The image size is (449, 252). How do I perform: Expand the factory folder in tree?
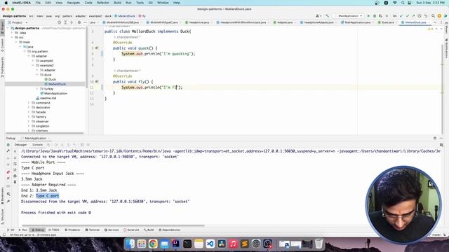[x=29, y=117]
